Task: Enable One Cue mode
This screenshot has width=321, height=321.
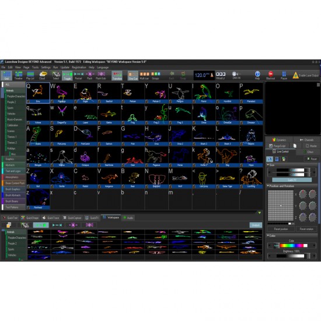Action: pos(133,75)
